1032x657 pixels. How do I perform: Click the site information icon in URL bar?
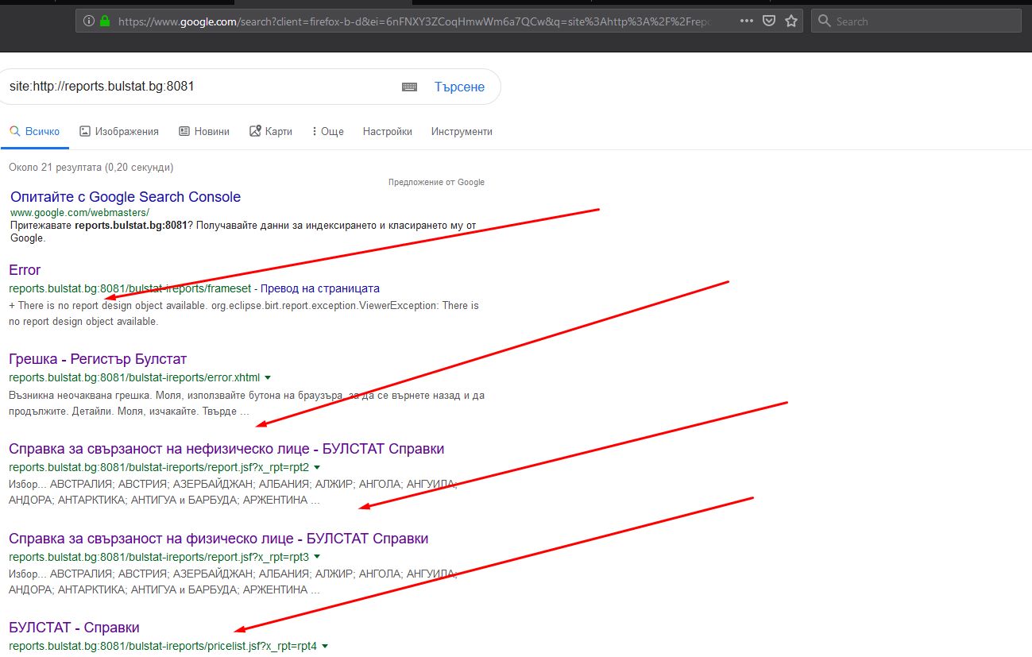click(88, 21)
